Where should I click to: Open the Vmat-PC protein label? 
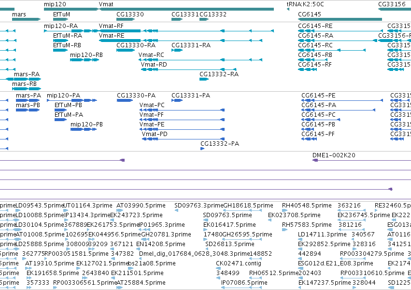pos(152,105)
